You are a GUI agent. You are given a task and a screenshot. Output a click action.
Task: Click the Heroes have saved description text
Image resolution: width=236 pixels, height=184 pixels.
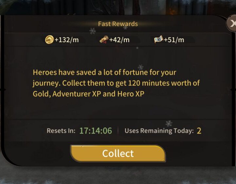[116, 83]
